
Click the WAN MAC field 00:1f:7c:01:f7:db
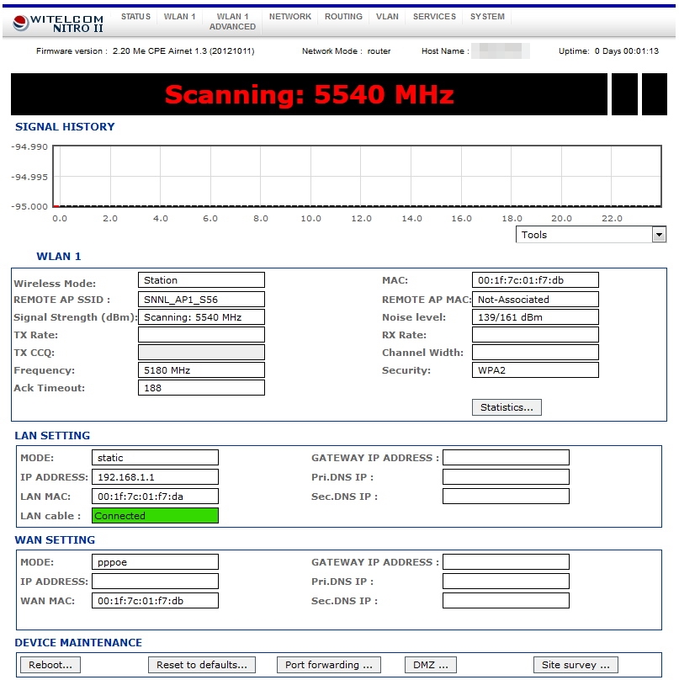[155, 601]
